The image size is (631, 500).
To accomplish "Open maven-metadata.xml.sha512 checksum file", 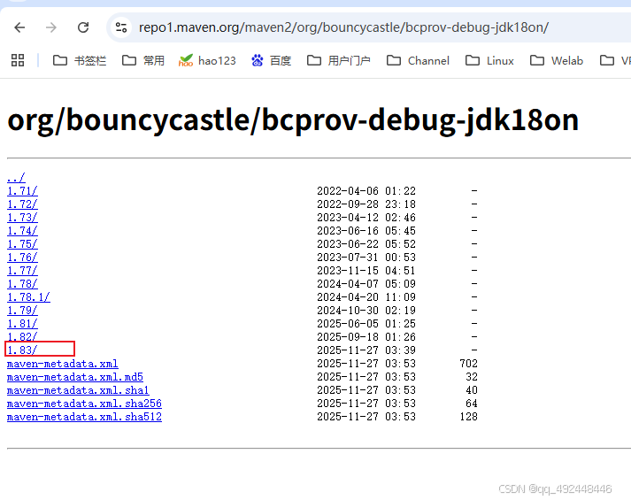I will [84, 417].
